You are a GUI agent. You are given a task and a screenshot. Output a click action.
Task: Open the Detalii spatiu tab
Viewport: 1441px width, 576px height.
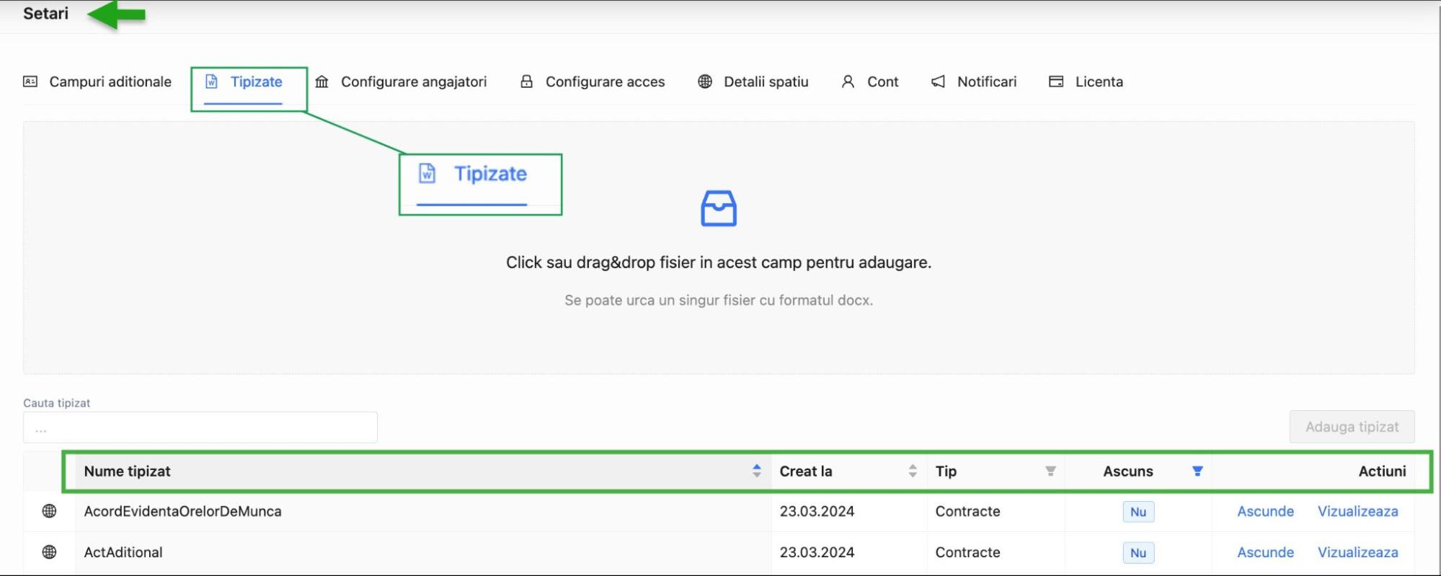753,81
